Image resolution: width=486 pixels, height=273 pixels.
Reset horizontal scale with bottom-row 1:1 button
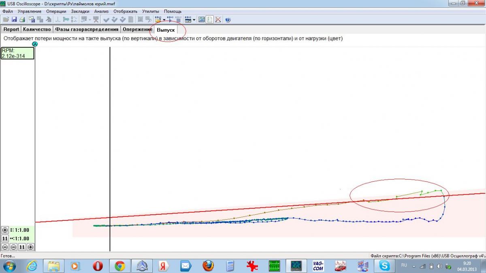(x=22, y=247)
